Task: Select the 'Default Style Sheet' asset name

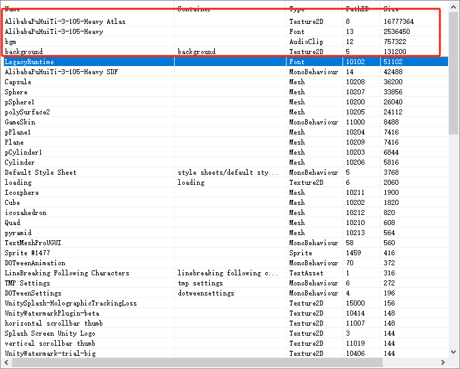Action: 40,172
